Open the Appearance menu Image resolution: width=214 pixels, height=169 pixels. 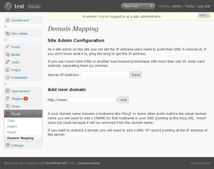pos(20,91)
